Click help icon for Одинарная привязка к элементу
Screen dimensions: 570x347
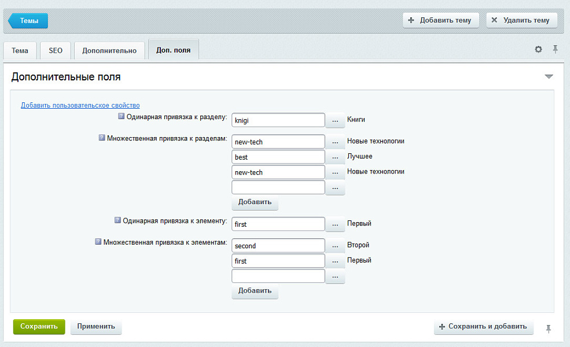(x=117, y=220)
